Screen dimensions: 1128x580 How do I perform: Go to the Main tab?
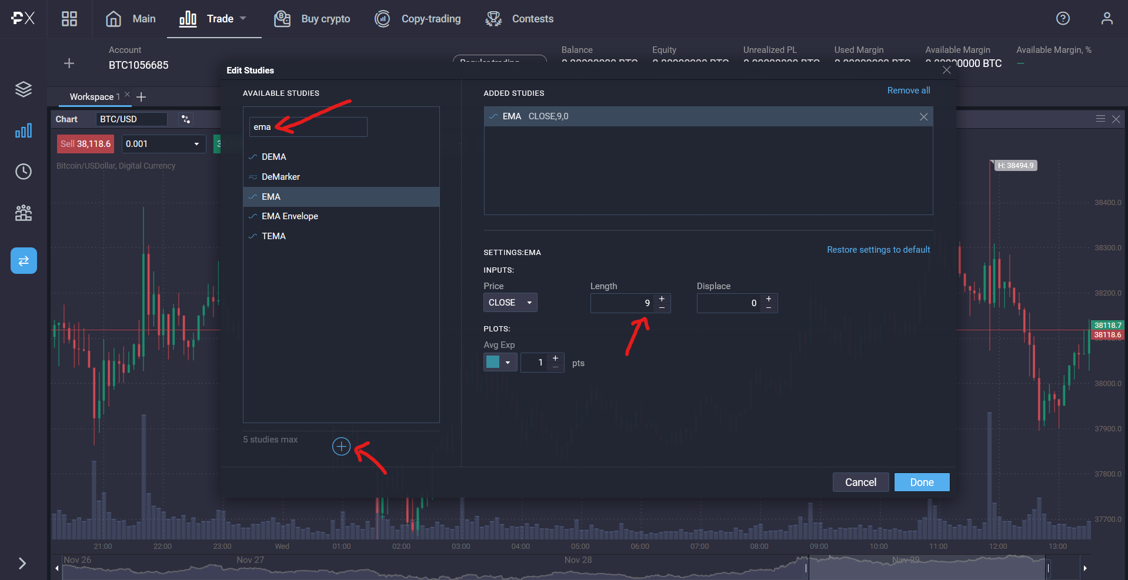[131, 19]
